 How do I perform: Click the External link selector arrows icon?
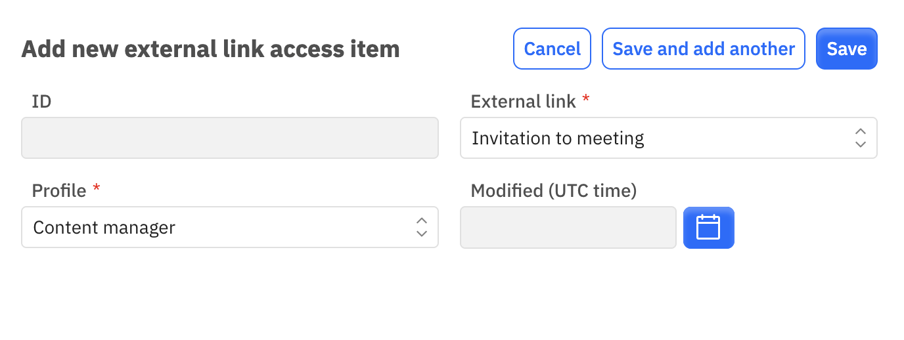[861, 138]
